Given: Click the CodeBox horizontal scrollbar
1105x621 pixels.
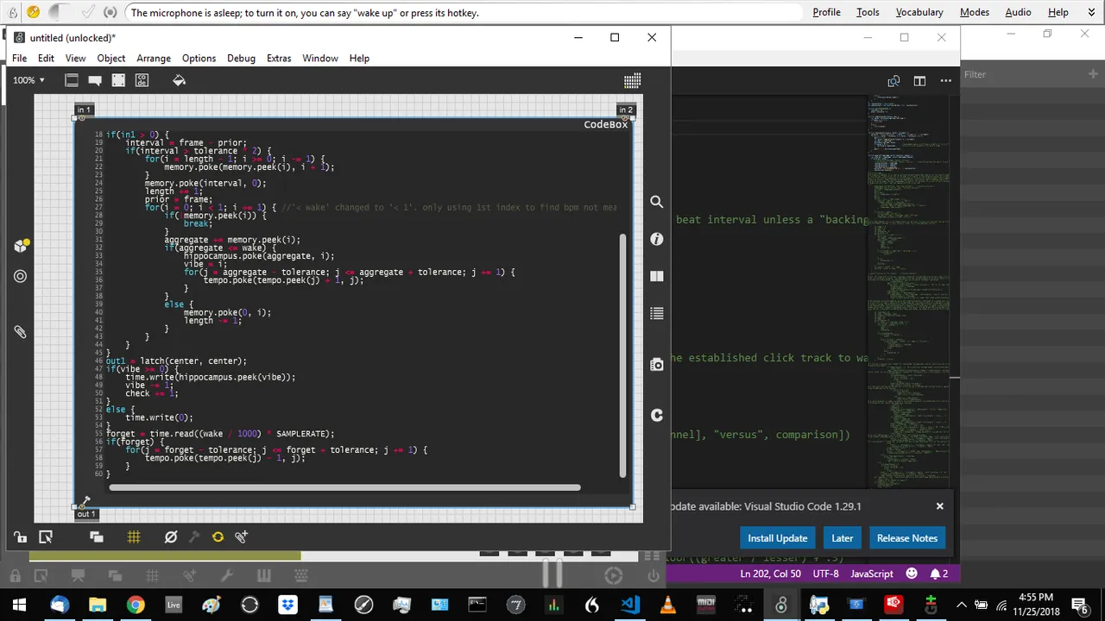Looking at the screenshot, I should [x=344, y=487].
